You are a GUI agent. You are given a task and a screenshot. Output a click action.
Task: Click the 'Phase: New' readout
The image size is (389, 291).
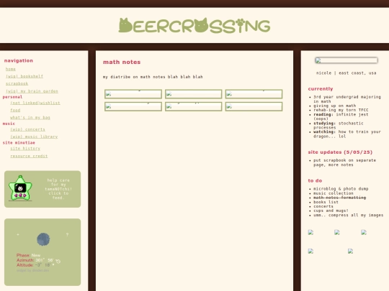[x=28, y=255]
